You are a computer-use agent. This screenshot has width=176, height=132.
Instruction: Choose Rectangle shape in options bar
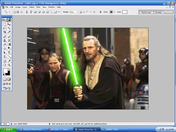click(35, 12)
